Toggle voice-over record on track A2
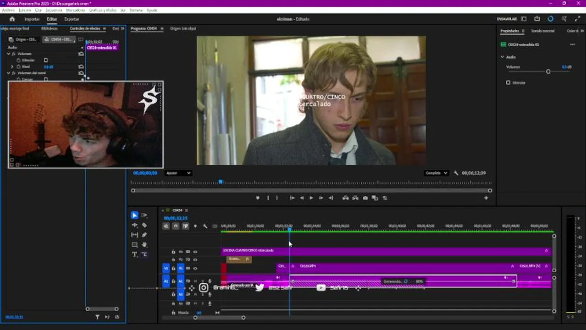This screenshot has width=586, height=330. 210,294
